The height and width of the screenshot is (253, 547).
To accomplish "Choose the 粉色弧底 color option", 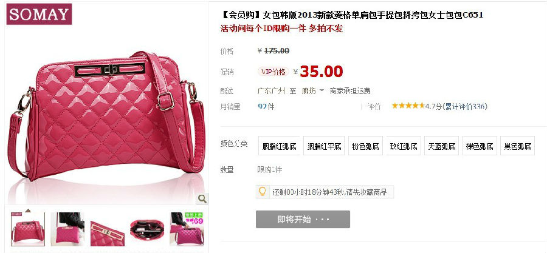I will pos(365,146).
